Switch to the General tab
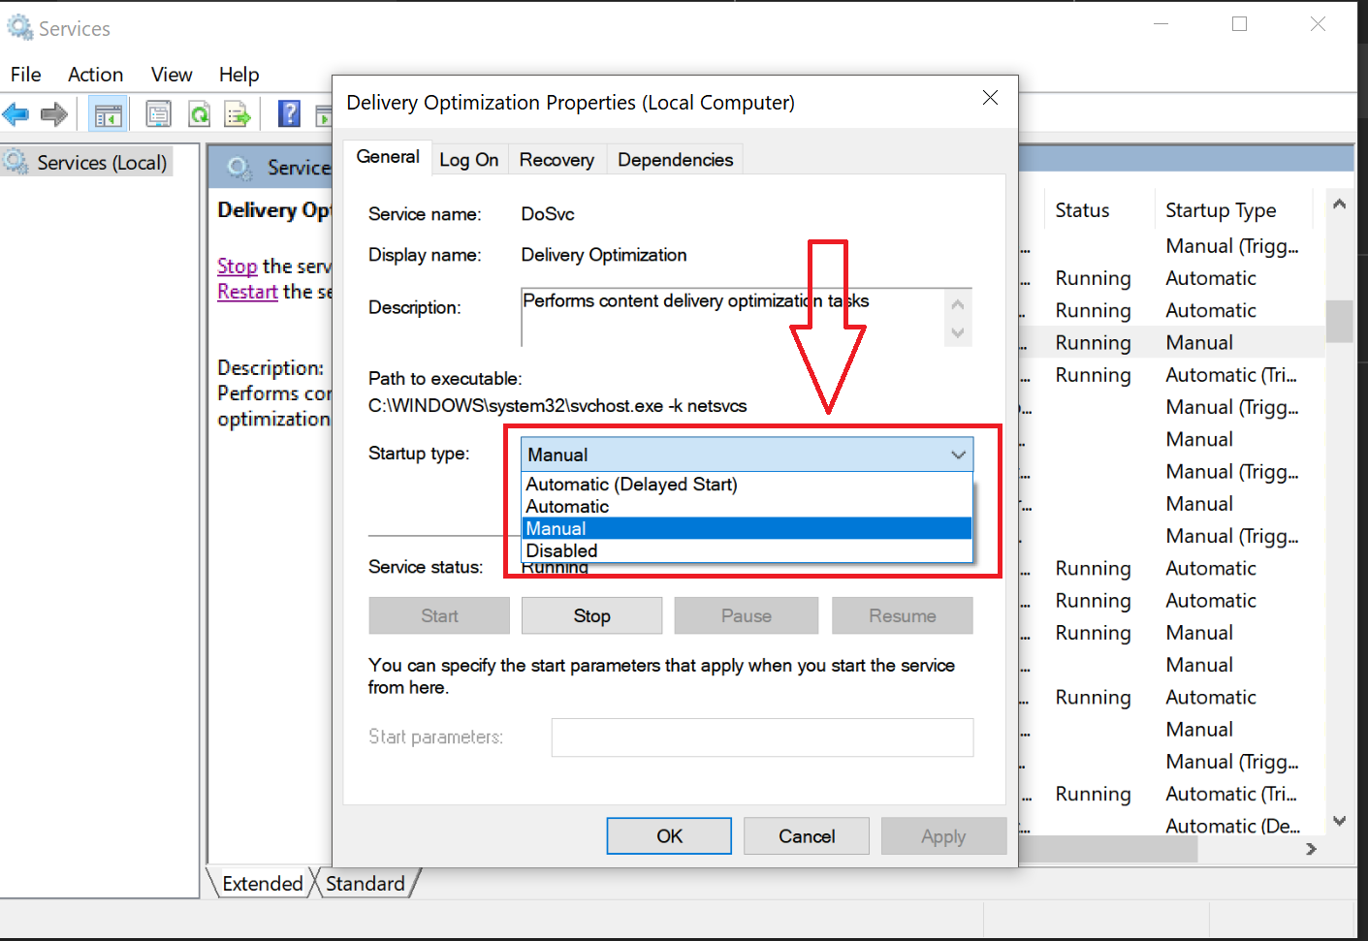 point(388,157)
